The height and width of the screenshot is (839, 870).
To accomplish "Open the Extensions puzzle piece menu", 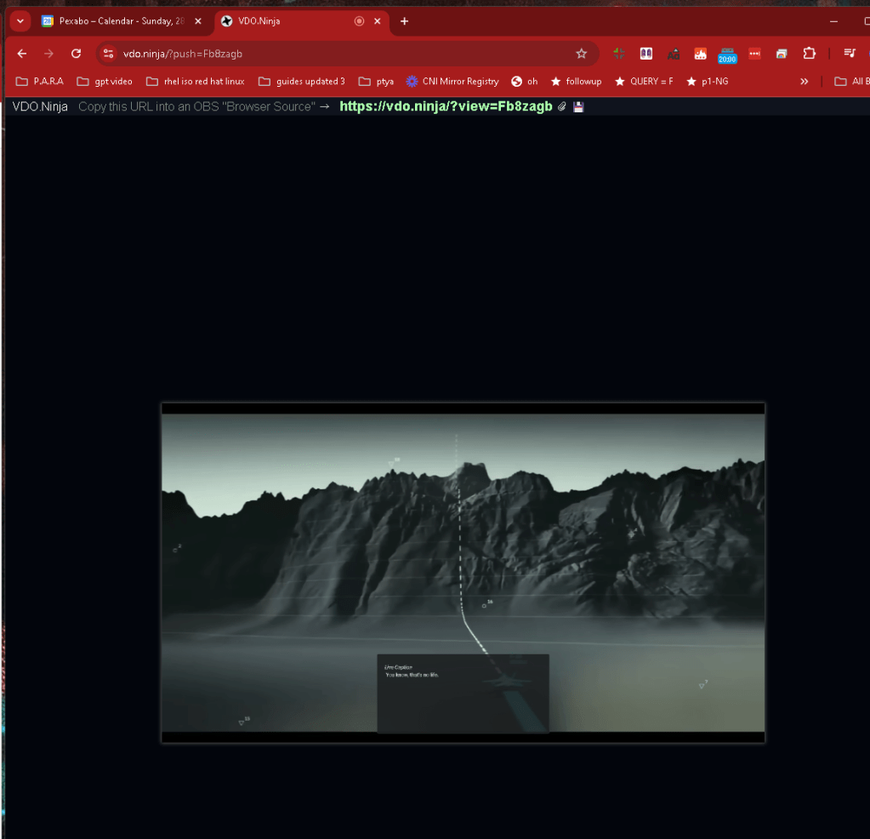I will click(x=809, y=54).
